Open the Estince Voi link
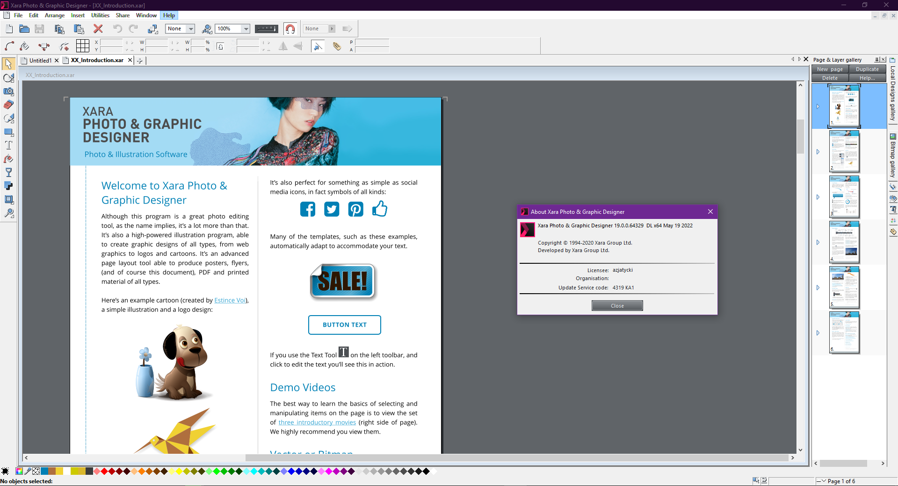Screen dimensions: 898x486 230,300
